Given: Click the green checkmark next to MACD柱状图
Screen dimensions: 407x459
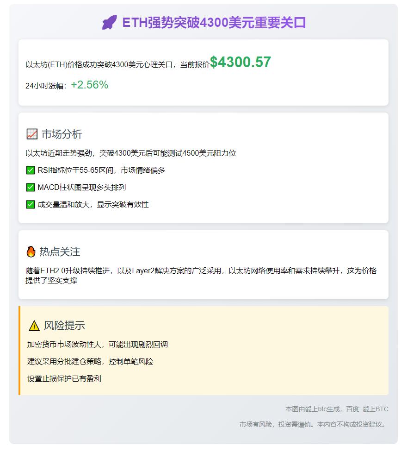Looking at the screenshot, I should (x=31, y=188).
